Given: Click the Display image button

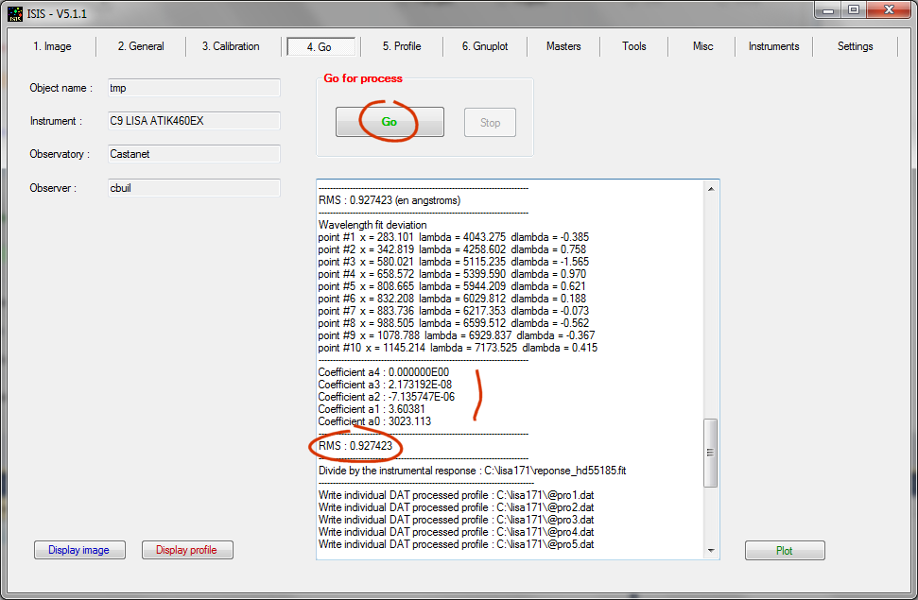Looking at the screenshot, I should [x=78, y=550].
